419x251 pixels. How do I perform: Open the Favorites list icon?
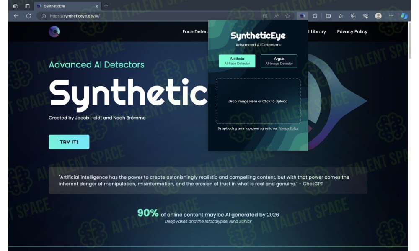tap(341, 16)
